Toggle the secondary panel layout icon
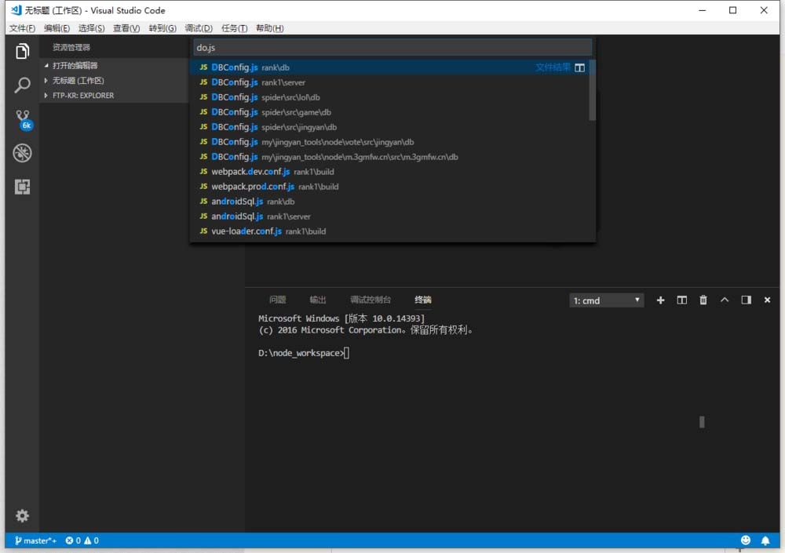This screenshot has height=553, width=785. (x=746, y=300)
